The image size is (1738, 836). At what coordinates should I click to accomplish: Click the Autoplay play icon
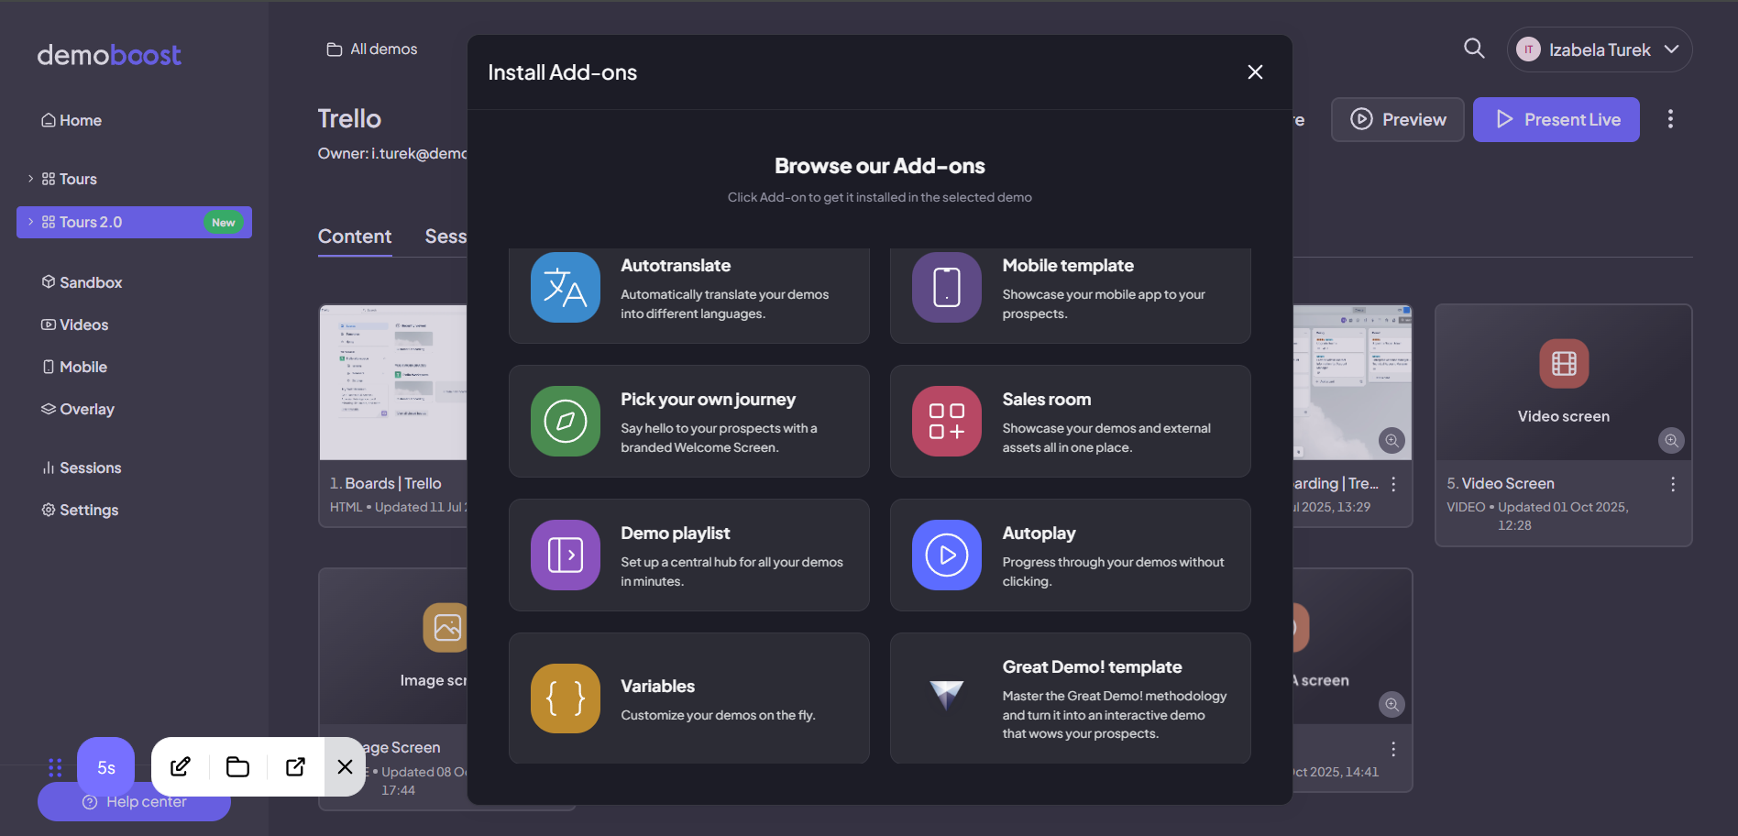(x=947, y=555)
